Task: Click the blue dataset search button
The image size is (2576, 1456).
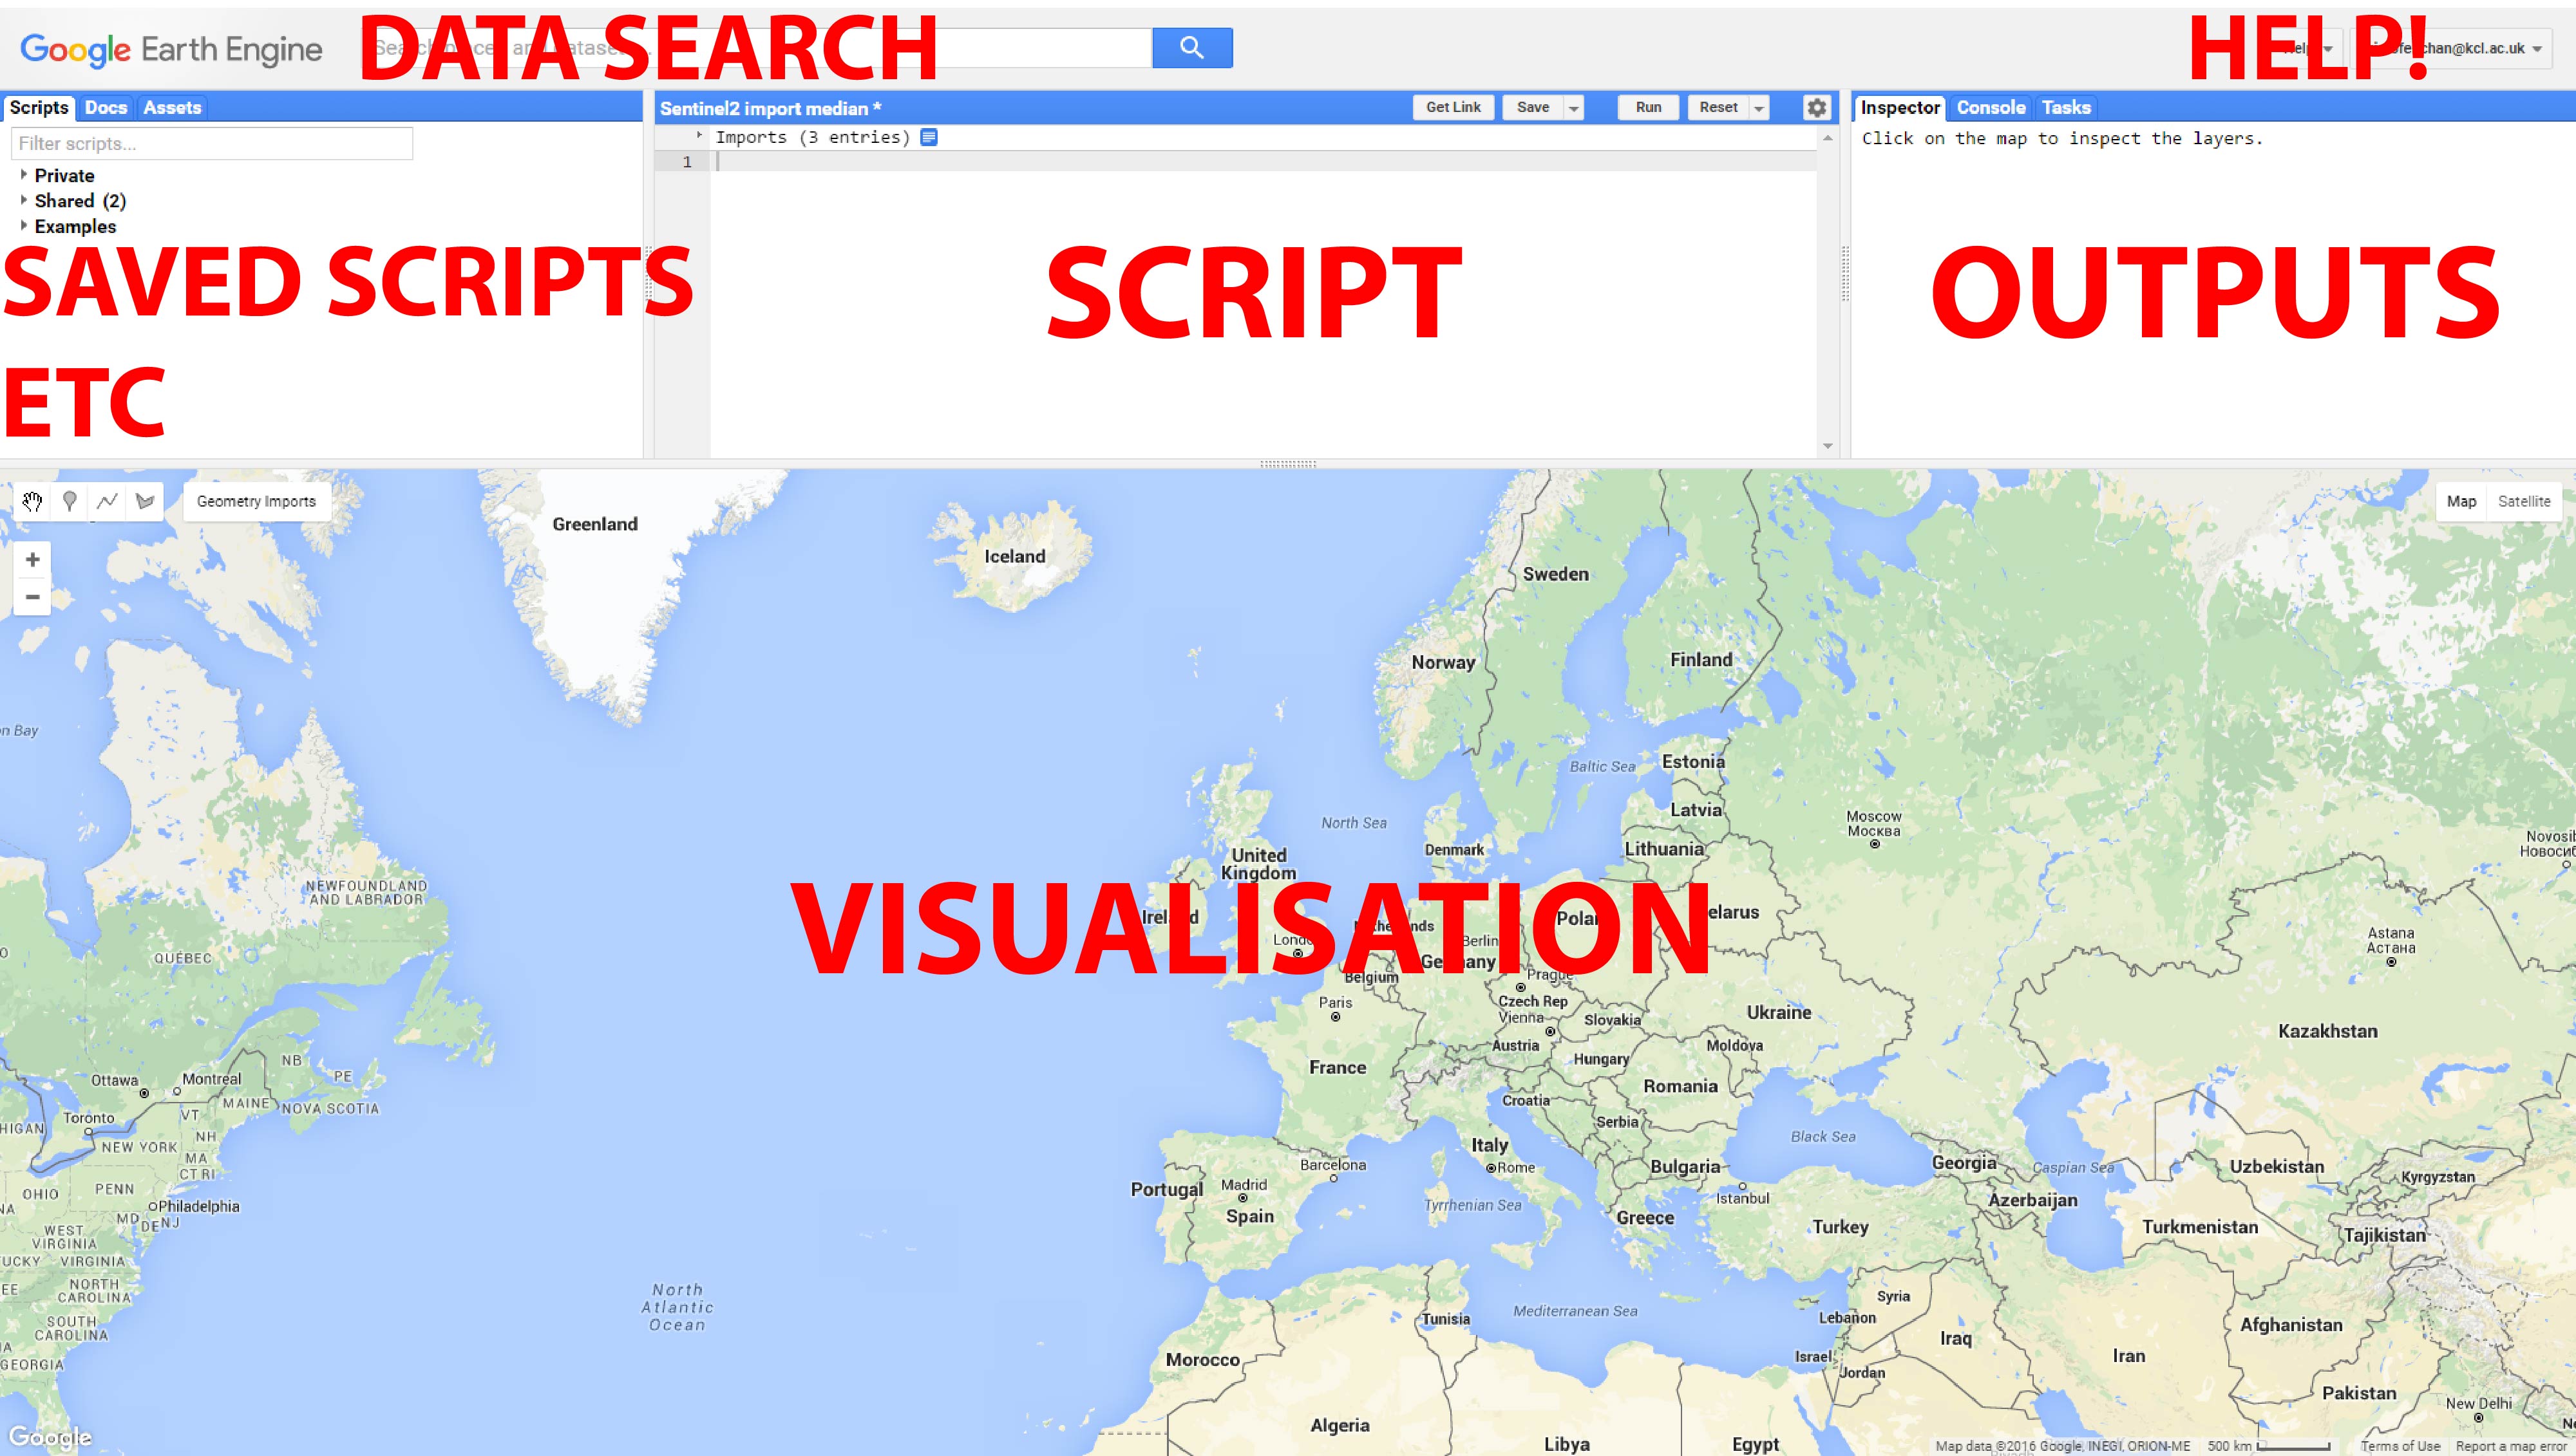Action: (1191, 47)
